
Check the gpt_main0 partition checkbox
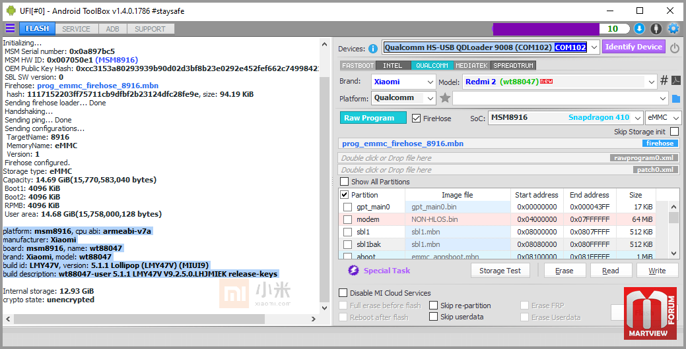click(x=347, y=207)
